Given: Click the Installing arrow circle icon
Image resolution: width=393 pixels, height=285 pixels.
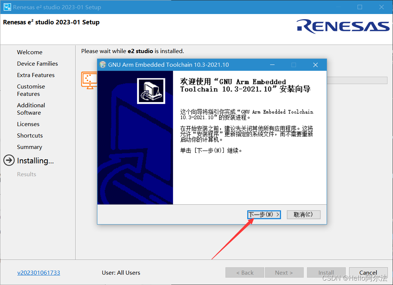Looking at the screenshot, I should point(9,160).
